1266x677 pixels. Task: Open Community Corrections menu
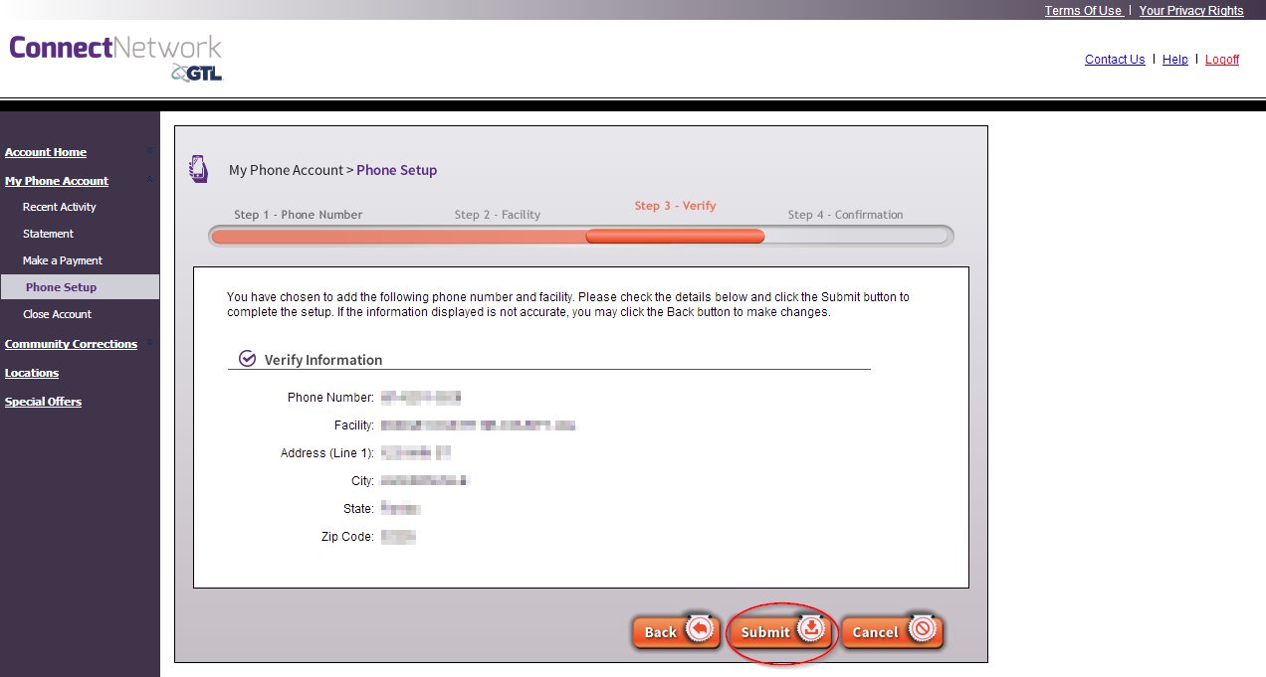[x=71, y=344]
